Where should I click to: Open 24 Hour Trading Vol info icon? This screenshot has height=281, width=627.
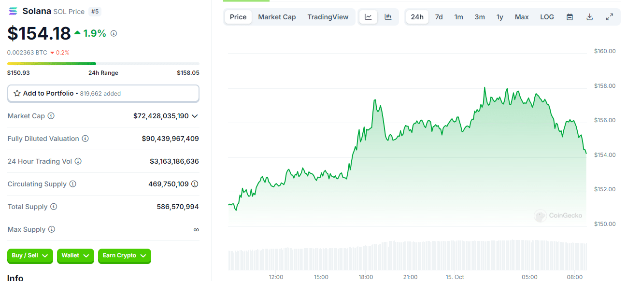pos(78,161)
